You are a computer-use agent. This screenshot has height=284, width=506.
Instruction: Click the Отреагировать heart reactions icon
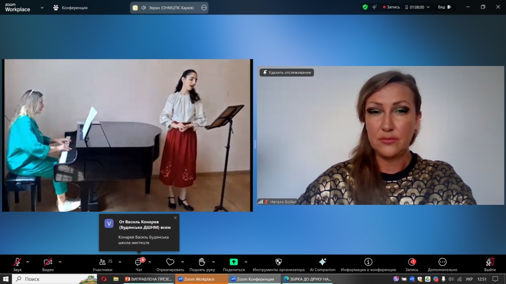point(170,262)
